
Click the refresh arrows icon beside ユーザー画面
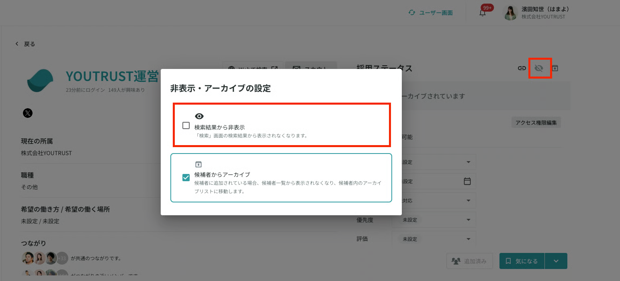click(411, 13)
